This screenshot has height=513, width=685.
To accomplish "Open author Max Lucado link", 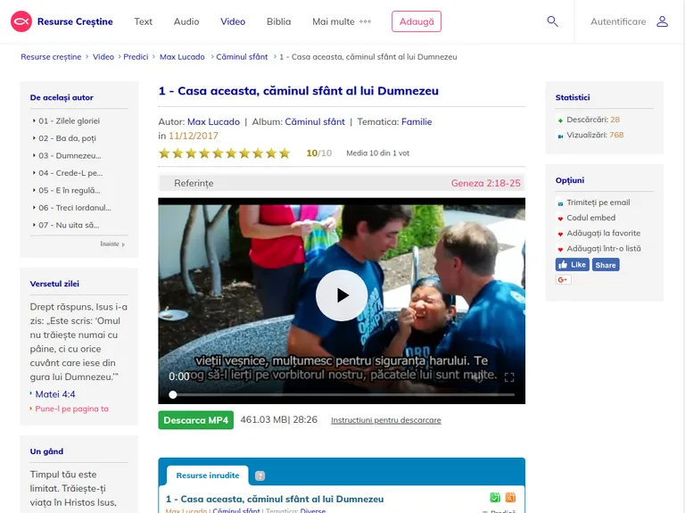I will [x=214, y=122].
